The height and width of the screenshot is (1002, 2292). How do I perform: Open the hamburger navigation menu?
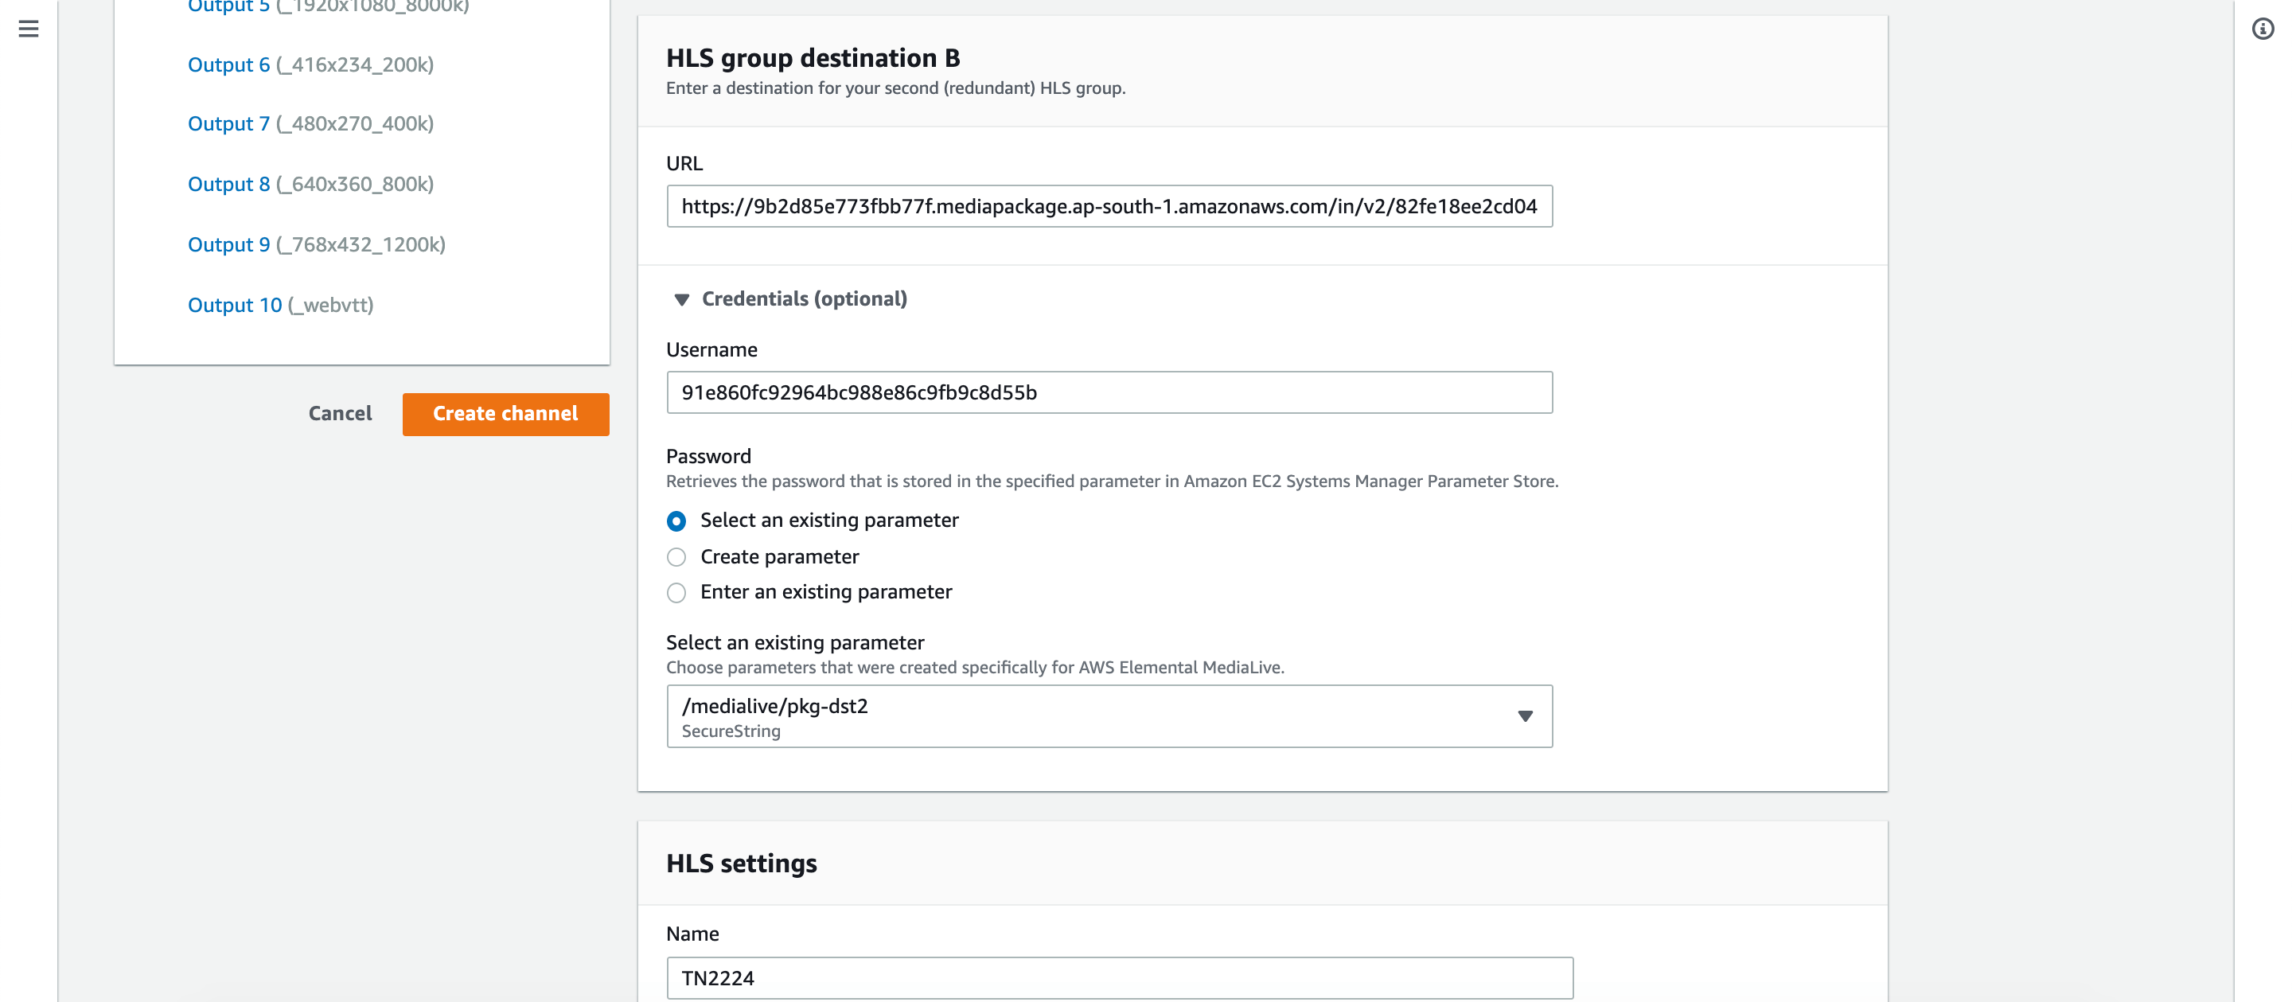tap(29, 29)
